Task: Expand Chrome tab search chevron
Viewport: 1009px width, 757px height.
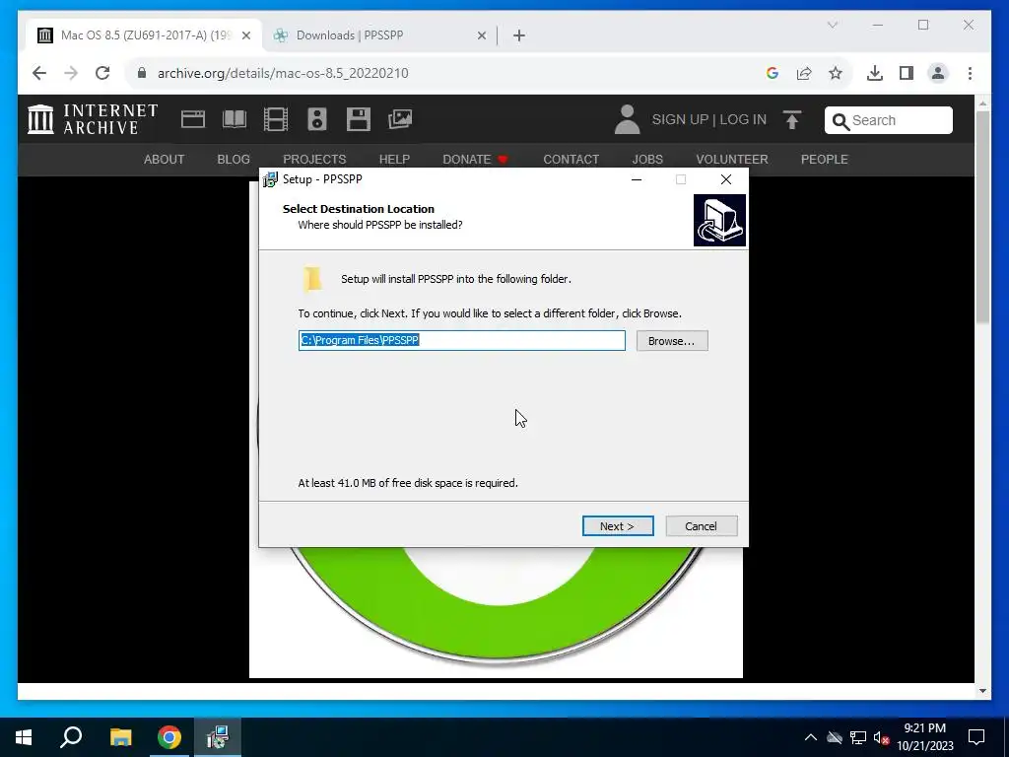Action: point(832,25)
